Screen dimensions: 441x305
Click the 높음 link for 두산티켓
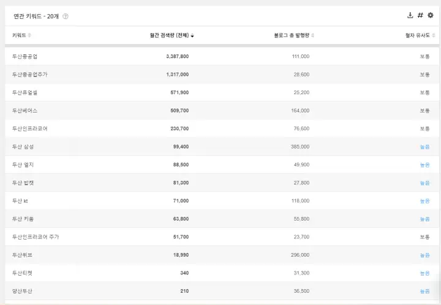tap(424, 273)
